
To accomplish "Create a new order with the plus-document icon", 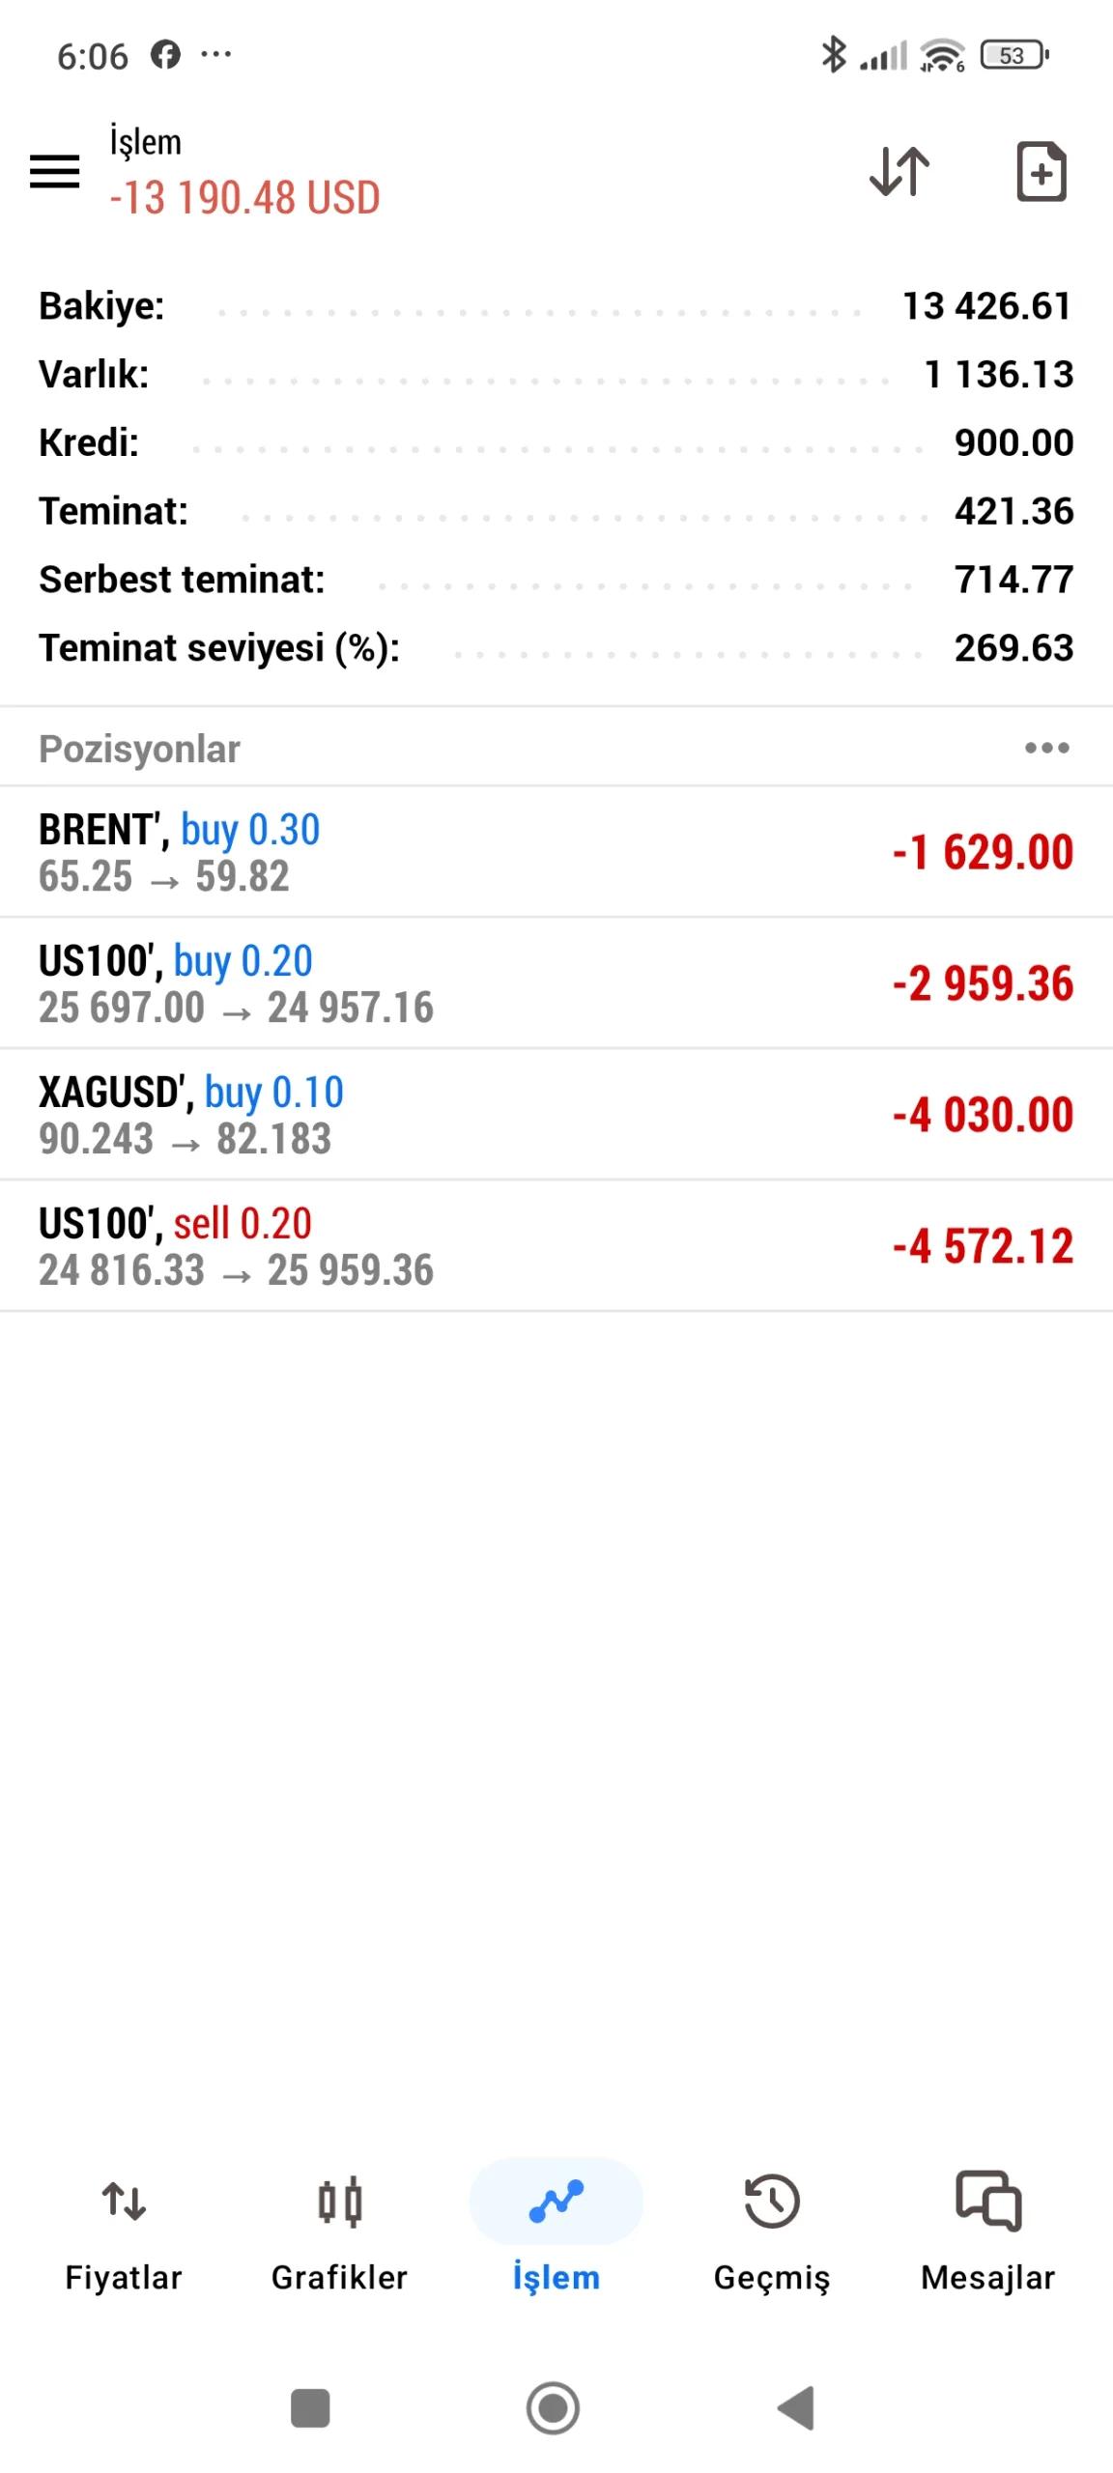I will [x=1041, y=172].
